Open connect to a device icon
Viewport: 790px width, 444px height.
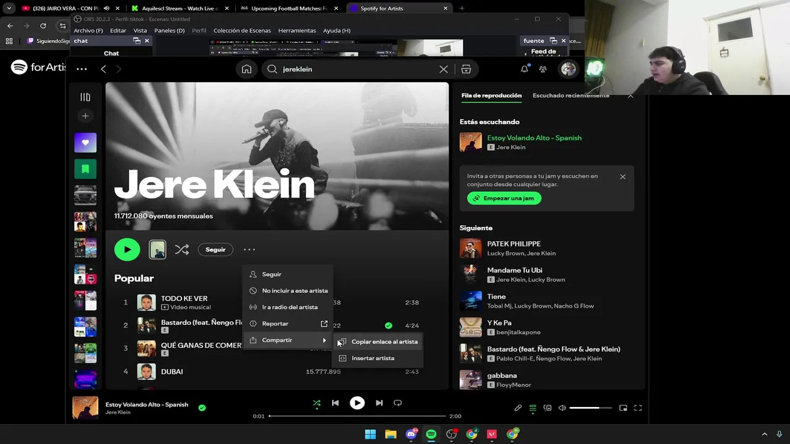coord(547,408)
